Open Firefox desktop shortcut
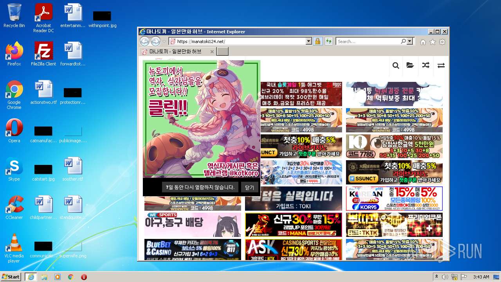501x282 pixels. 14,54
